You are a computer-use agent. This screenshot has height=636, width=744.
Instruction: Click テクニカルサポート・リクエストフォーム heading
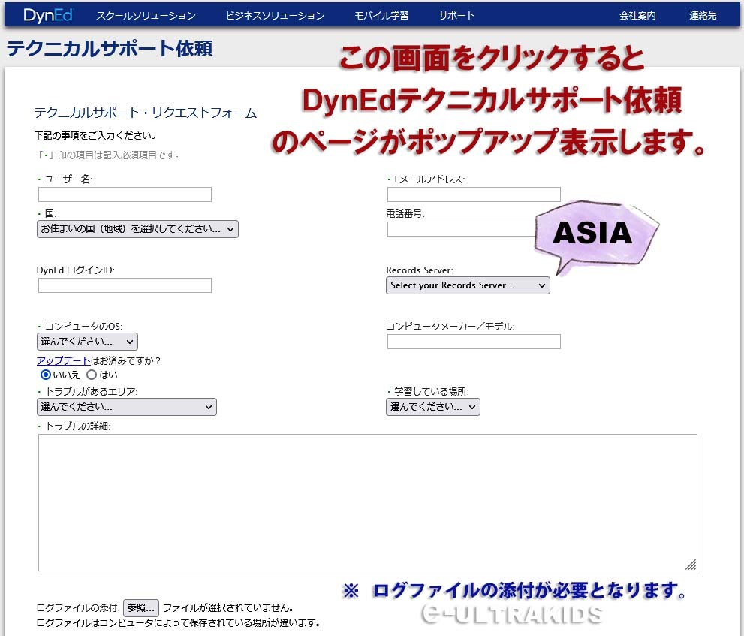146,113
